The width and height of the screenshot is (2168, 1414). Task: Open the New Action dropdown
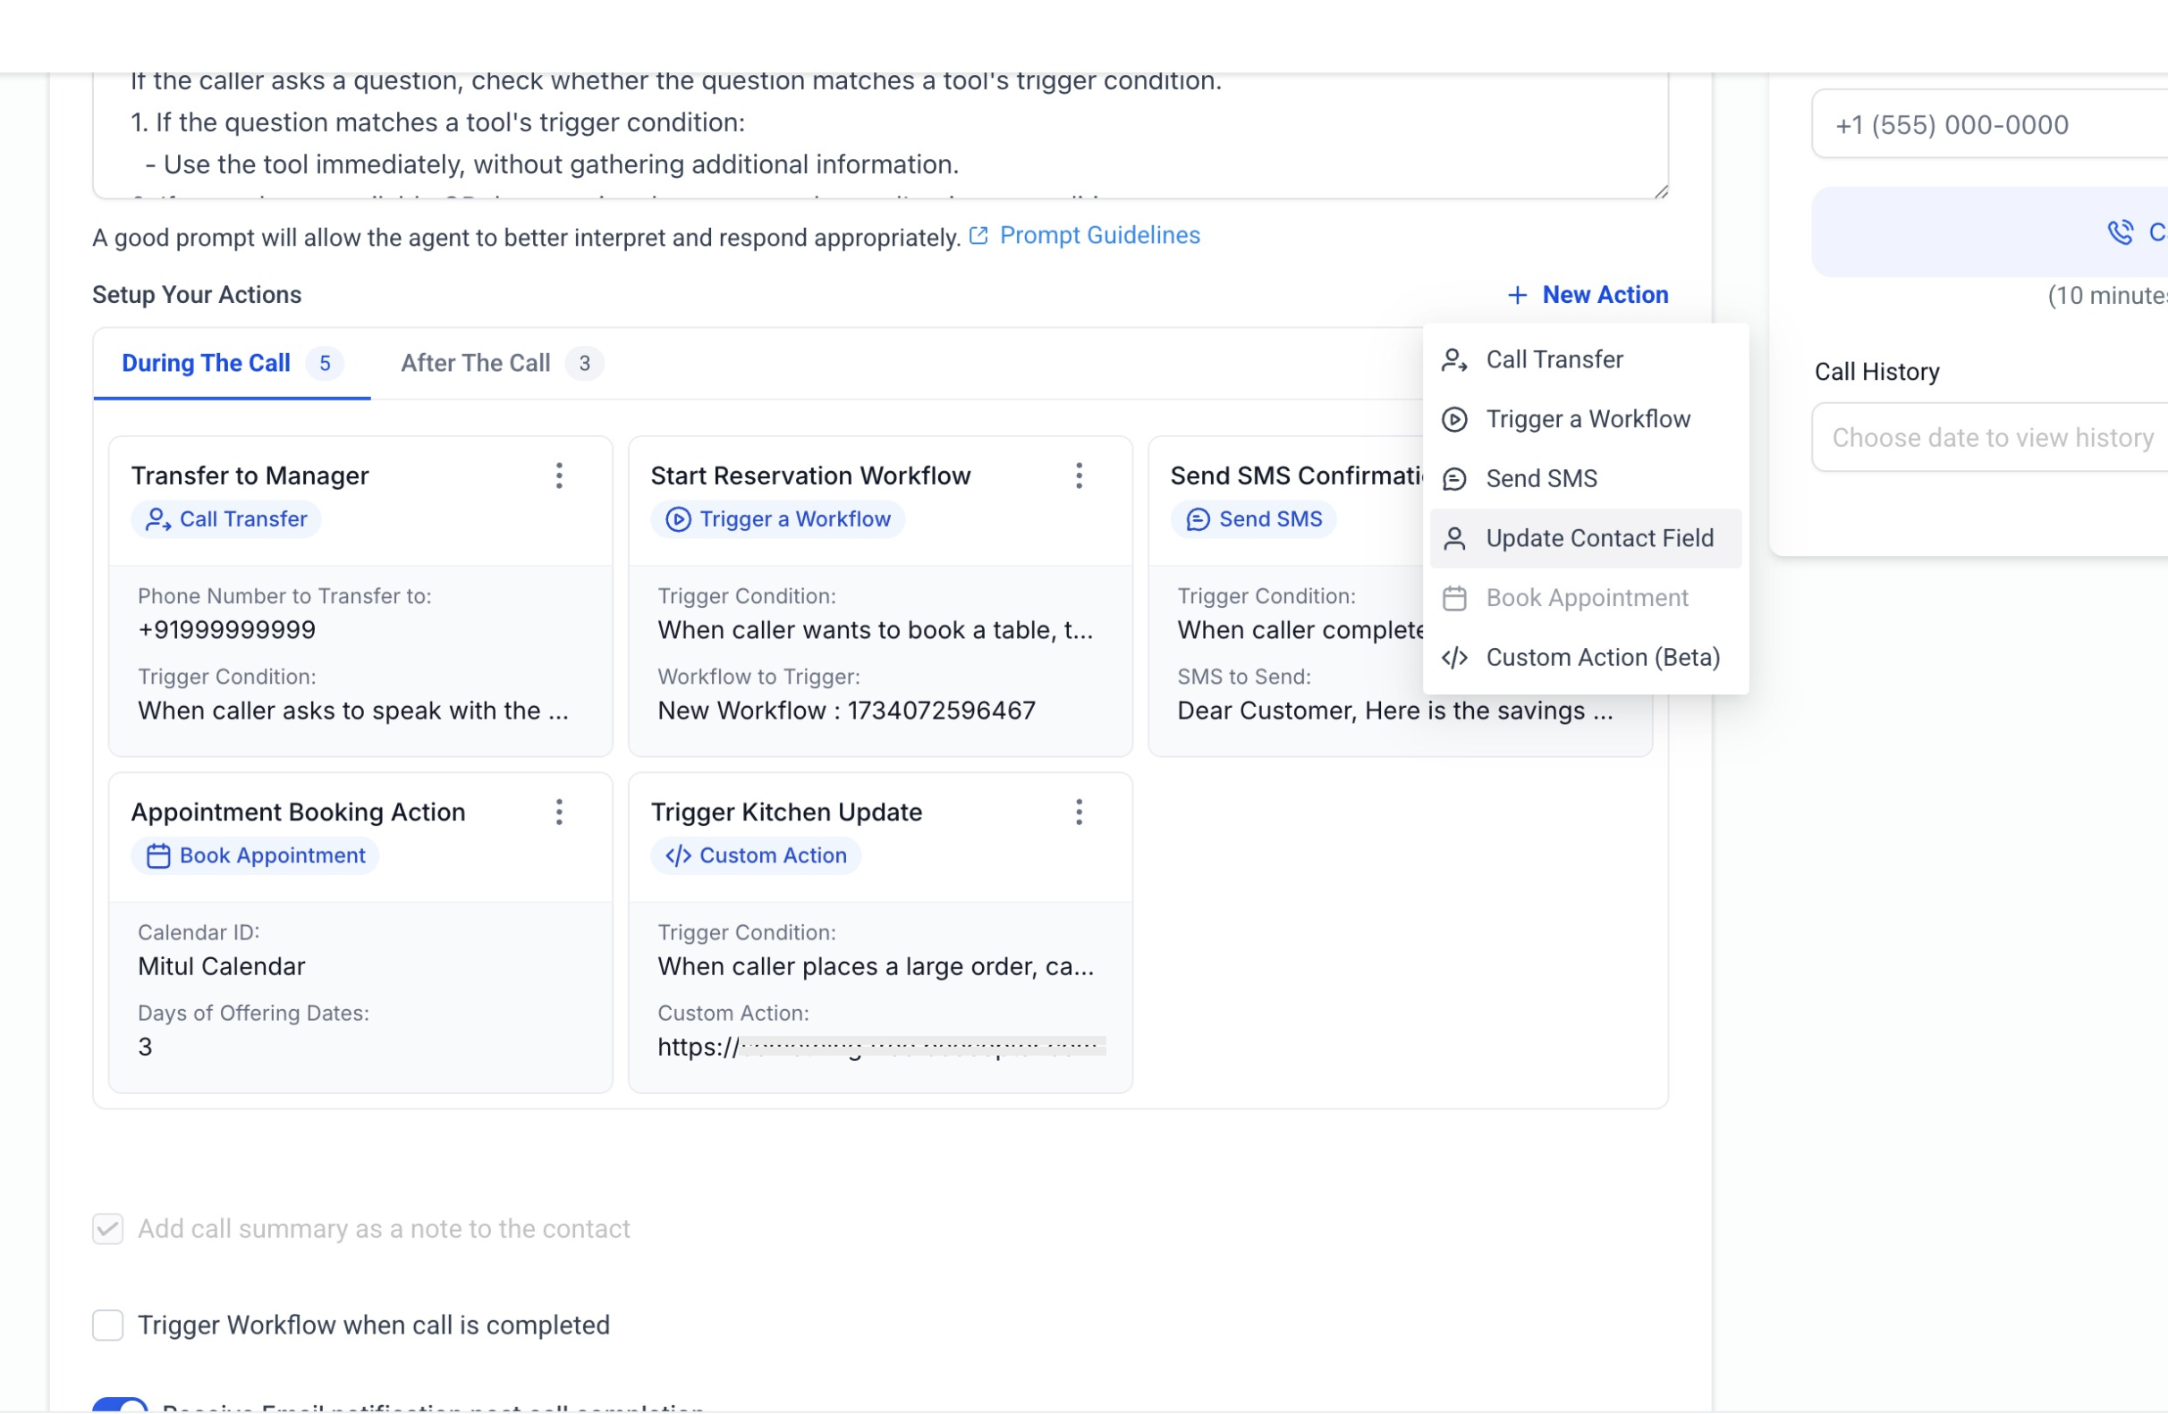tap(1588, 295)
